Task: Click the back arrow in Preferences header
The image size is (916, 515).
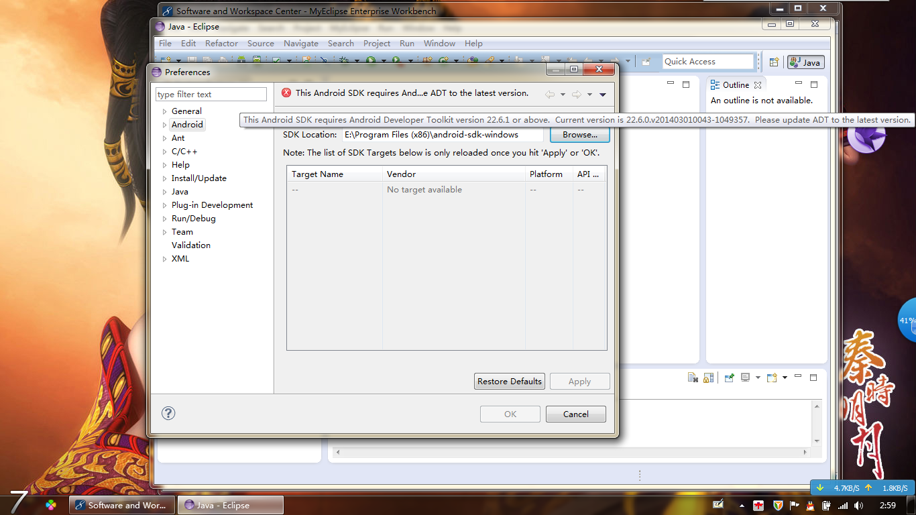Action: click(550, 95)
